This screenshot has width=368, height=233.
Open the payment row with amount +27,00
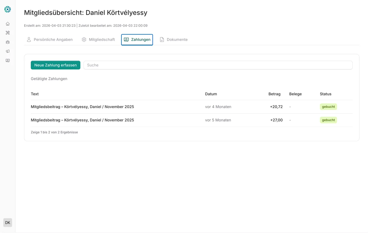pyautogui.click(x=82, y=120)
